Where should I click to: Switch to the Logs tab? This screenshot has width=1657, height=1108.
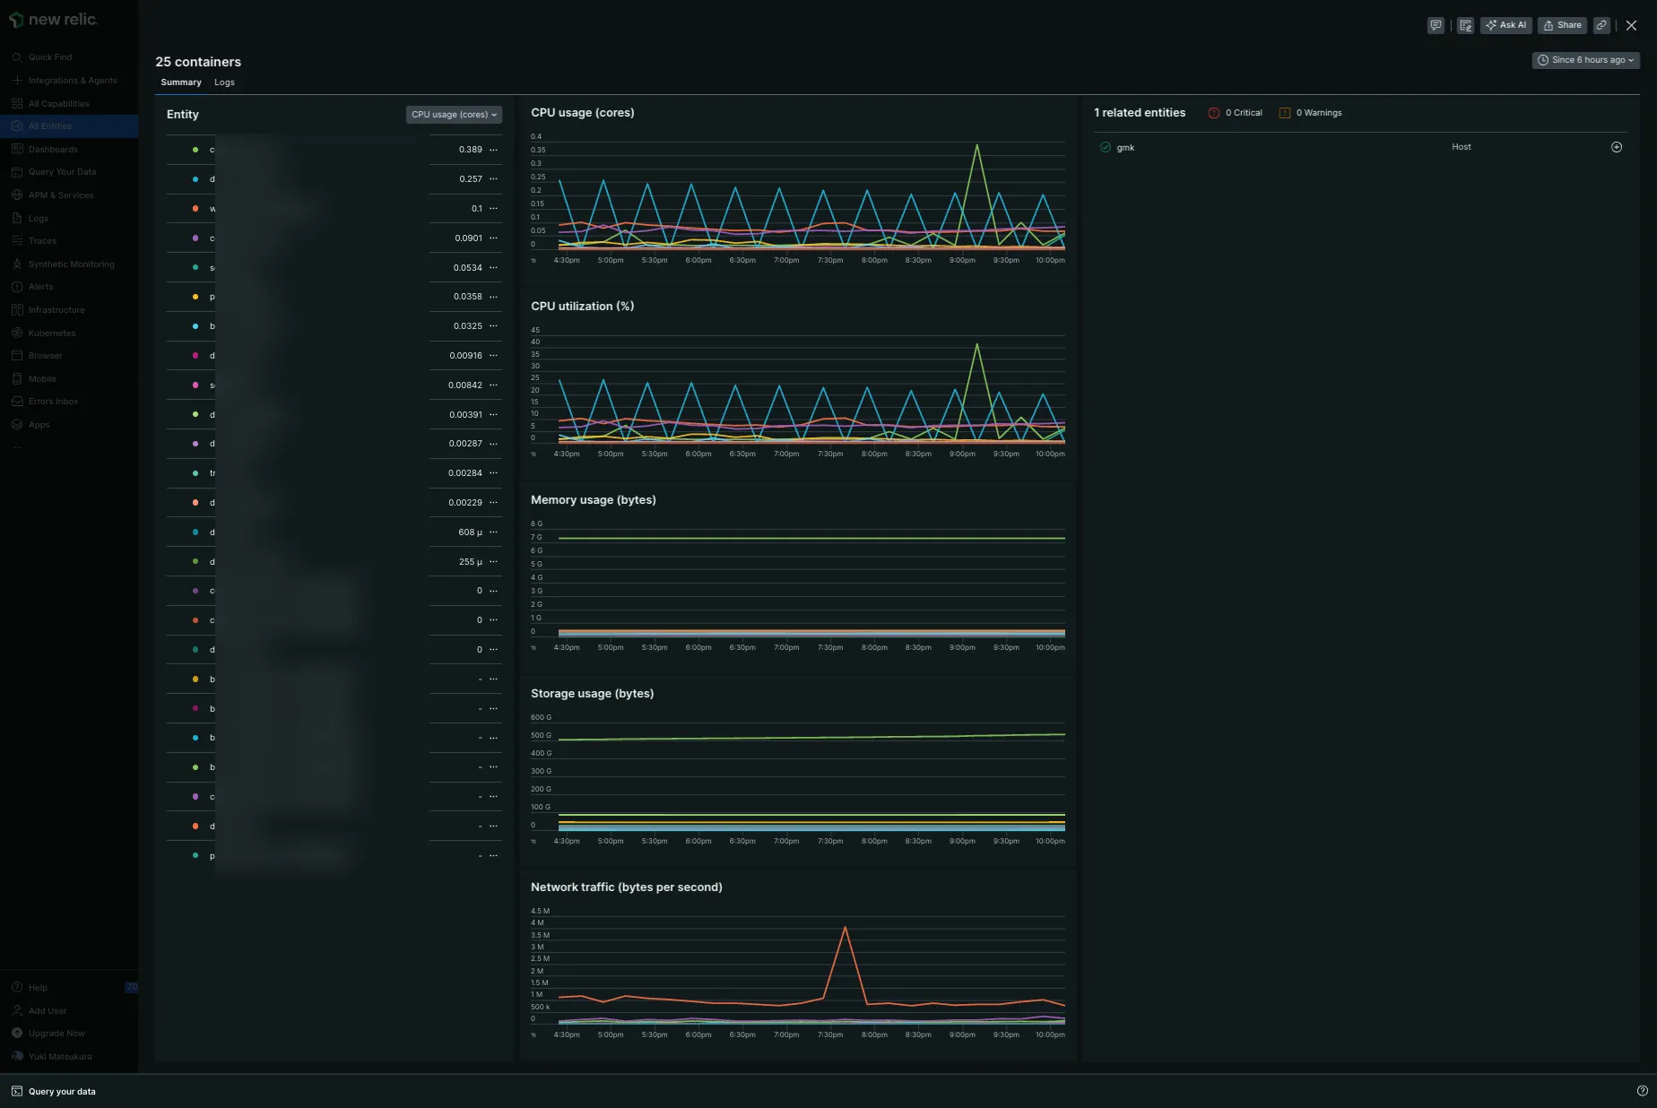click(224, 82)
